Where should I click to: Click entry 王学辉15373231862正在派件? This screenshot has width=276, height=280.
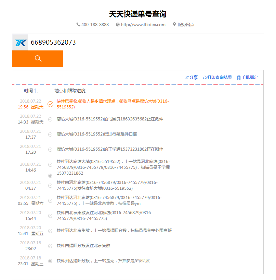[x=110, y=149]
